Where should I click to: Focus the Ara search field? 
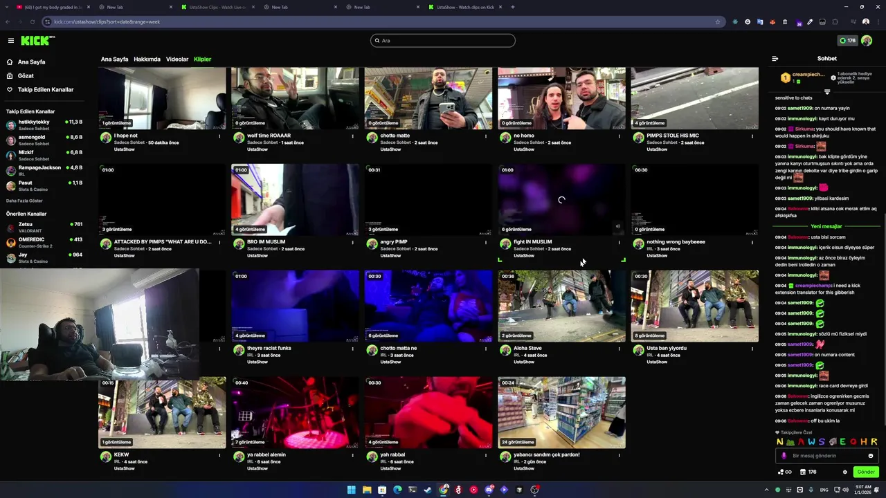443,41
